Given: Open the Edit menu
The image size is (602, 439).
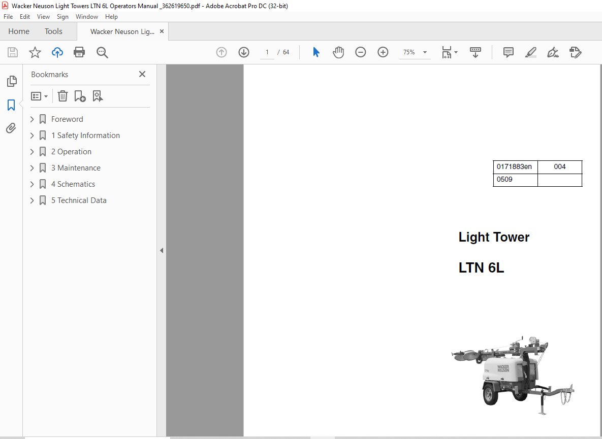Looking at the screenshot, I should (x=25, y=16).
